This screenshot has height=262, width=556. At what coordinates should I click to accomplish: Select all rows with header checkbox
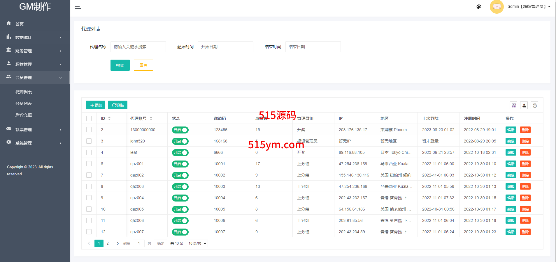coord(89,118)
